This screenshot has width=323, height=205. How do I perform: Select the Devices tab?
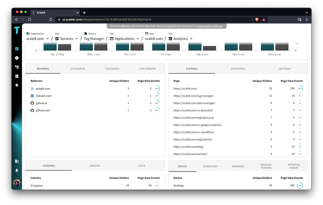pos(183,166)
